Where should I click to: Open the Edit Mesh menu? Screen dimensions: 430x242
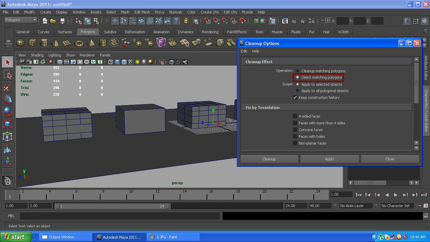pyautogui.click(x=142, y=12)
